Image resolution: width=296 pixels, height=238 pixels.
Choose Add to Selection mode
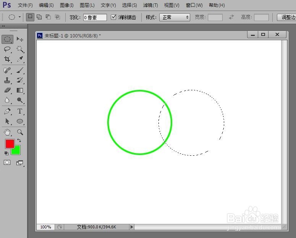coord(39,17)
